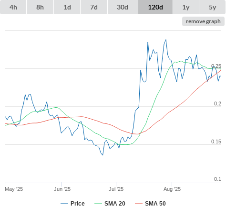The height and width of the screenshot is (216, 226).
Task: Toggle SMA 20 legend entry
Action: coord(110,204)
